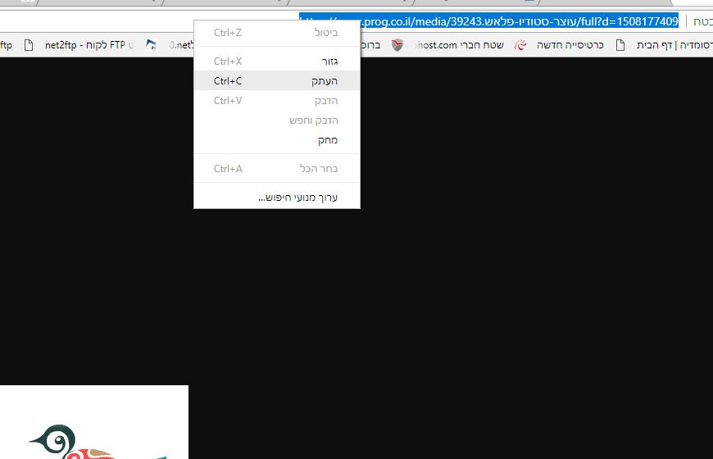Click the page icon of leftmost ftp bookmark

point(30,45)
